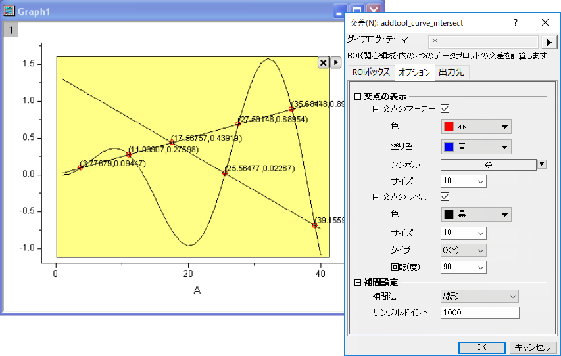Collapse the 交点の表示 section
Screen dimensions: 561x356
357,97
